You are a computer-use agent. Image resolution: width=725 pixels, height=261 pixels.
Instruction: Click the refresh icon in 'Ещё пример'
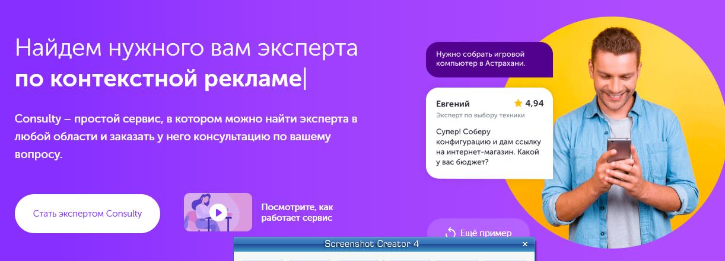click(451, 233)
